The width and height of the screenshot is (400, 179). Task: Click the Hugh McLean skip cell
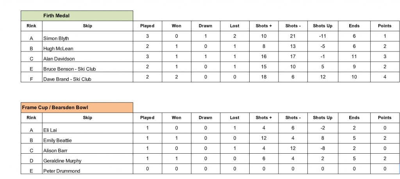[x=87, y=48]
